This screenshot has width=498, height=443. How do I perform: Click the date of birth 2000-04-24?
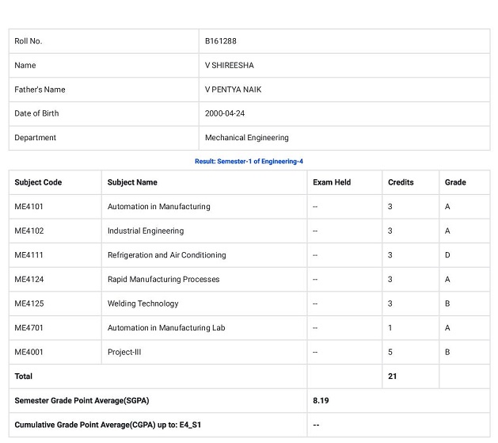tap(225, 113)
